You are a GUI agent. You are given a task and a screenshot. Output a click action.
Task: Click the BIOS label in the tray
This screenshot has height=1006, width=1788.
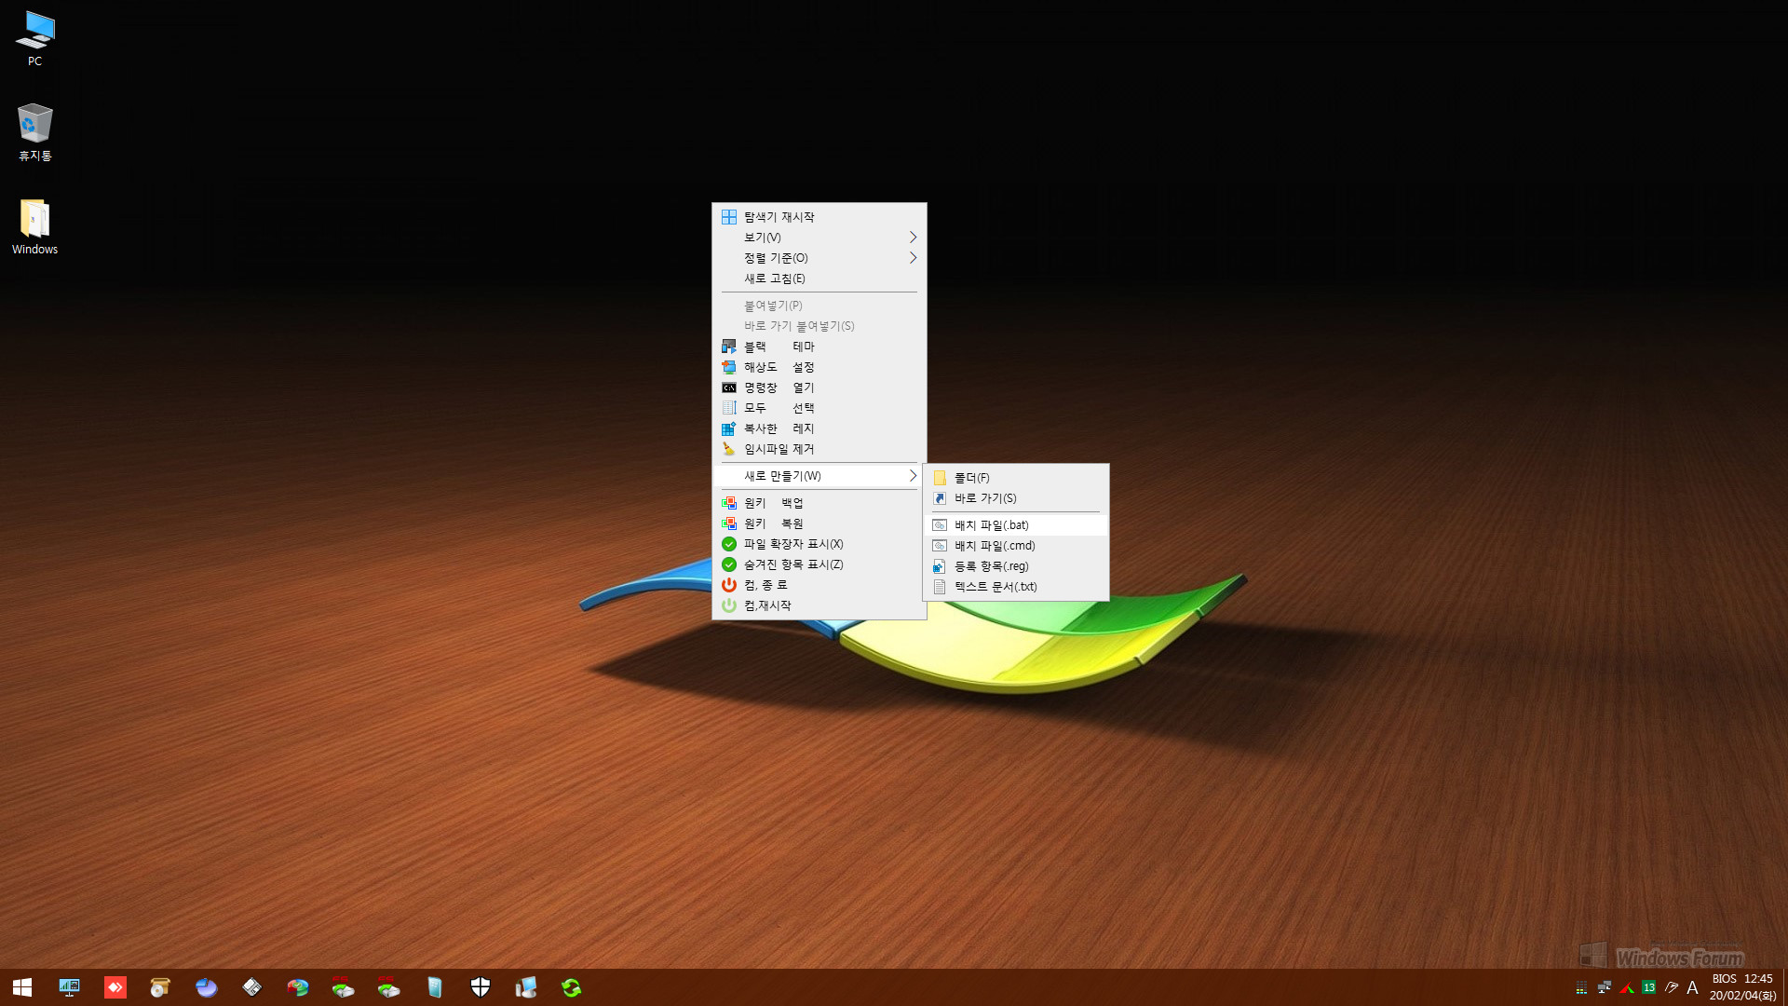coord(1724,979)
